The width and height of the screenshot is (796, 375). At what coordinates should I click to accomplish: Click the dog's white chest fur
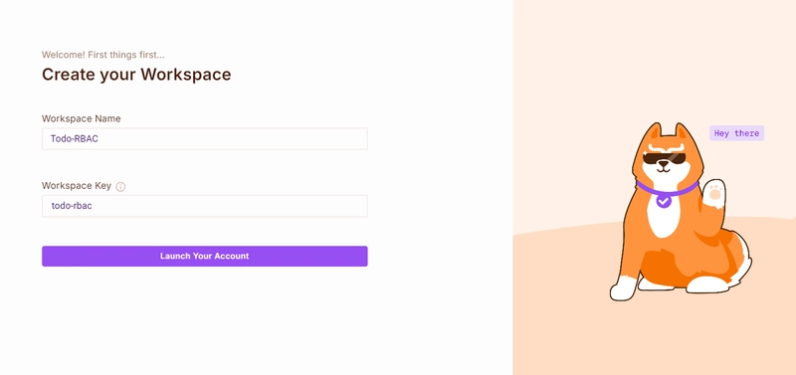662,217
